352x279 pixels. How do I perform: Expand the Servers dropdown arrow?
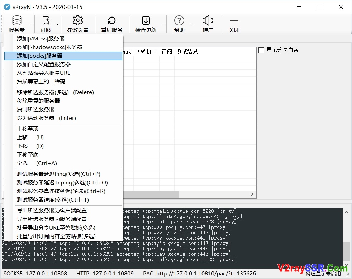pyautogui.click(x=31, y=24)
